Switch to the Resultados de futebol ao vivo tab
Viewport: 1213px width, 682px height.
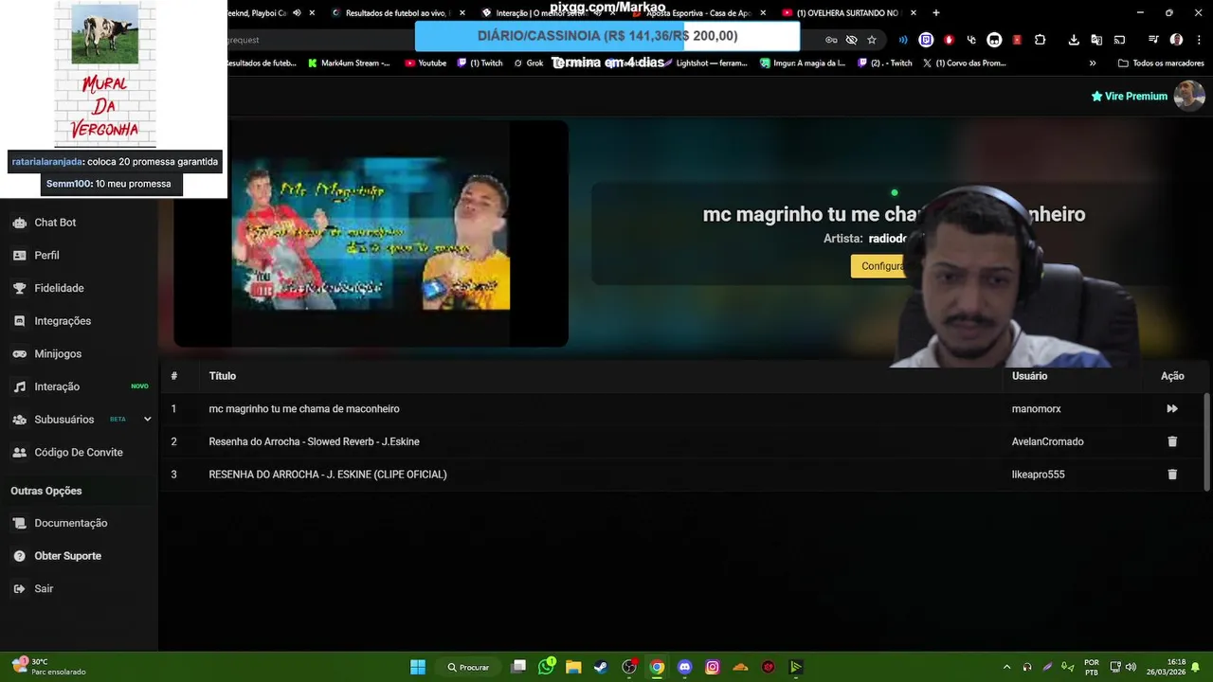pyautogui.click(x=393, y=13)
